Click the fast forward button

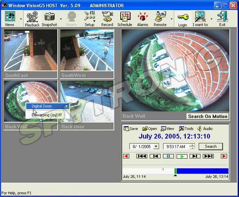point(208,156)
